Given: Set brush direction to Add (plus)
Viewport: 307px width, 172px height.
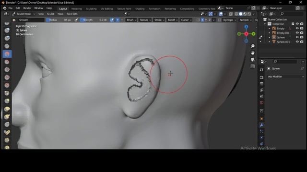Looking at the screenshot, I should [118, 20].
